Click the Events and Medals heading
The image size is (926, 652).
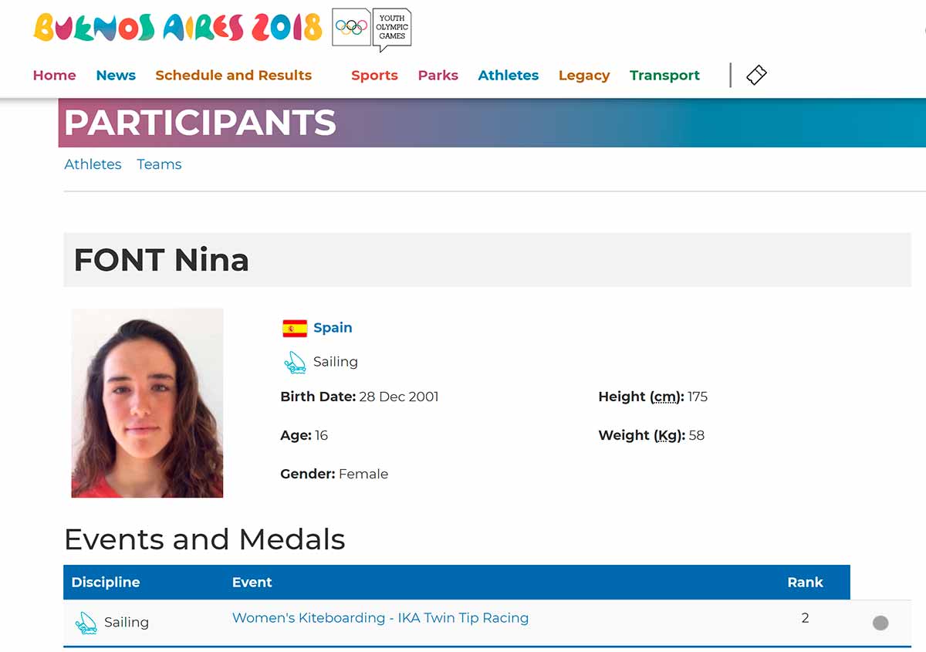coord(204,539)
